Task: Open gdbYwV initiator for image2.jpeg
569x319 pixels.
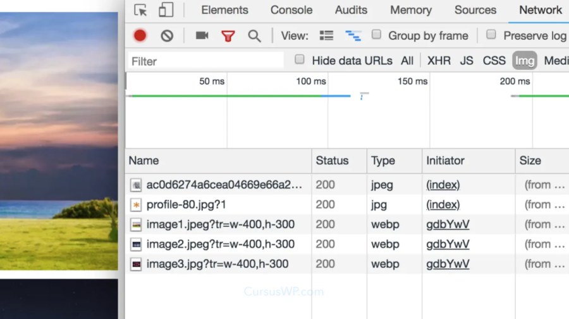Action: (448, 245)
